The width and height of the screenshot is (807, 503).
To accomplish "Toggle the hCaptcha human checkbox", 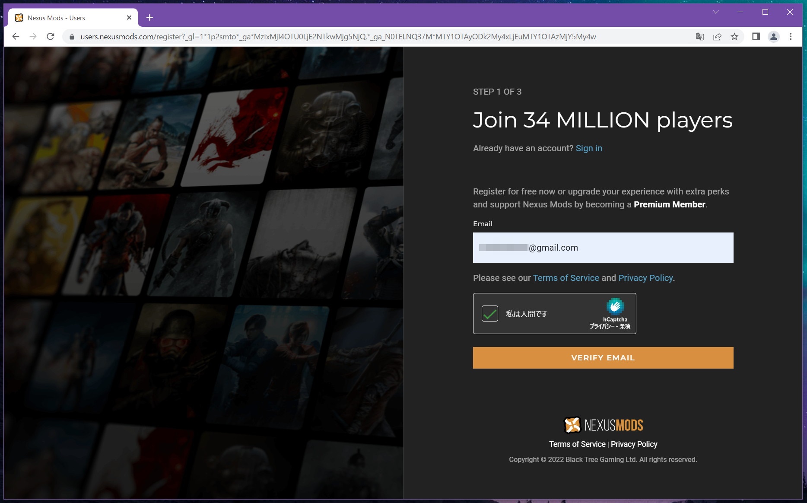I will (490, 314).
